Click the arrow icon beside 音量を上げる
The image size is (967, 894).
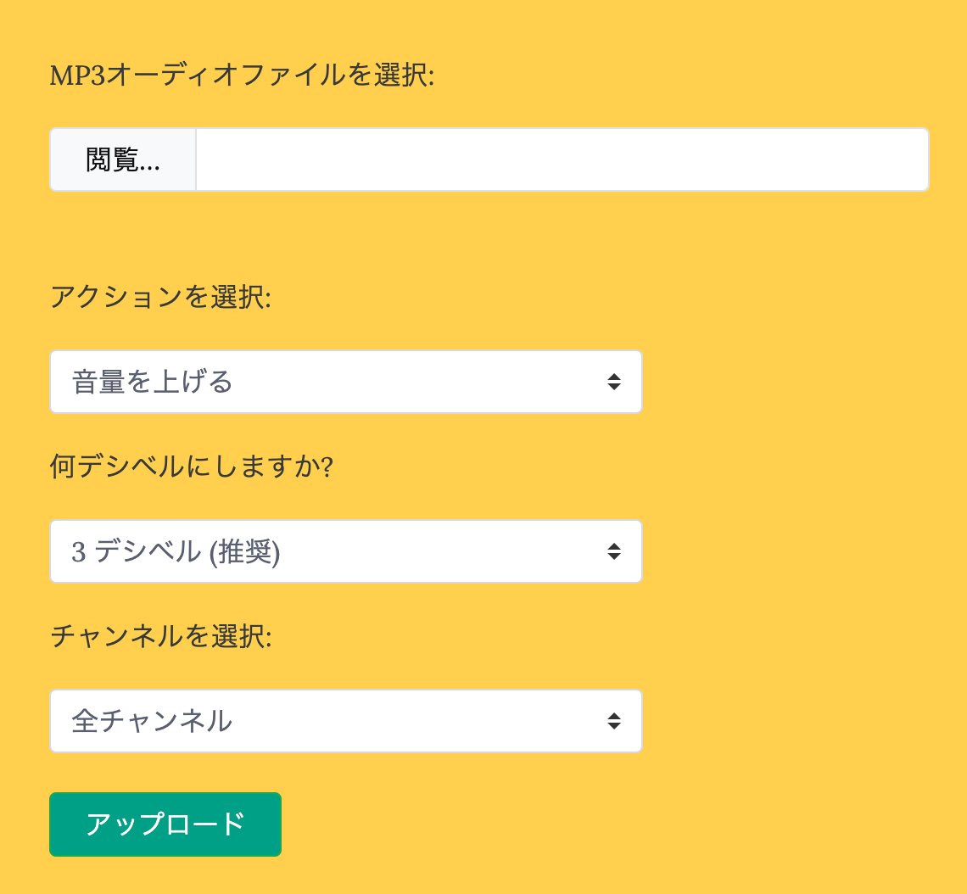click(614, 382)
